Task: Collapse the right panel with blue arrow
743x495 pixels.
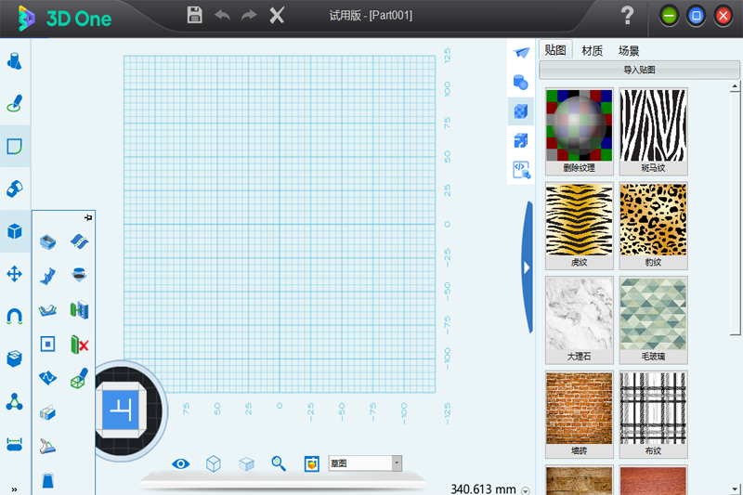Action: coord(527,267)
